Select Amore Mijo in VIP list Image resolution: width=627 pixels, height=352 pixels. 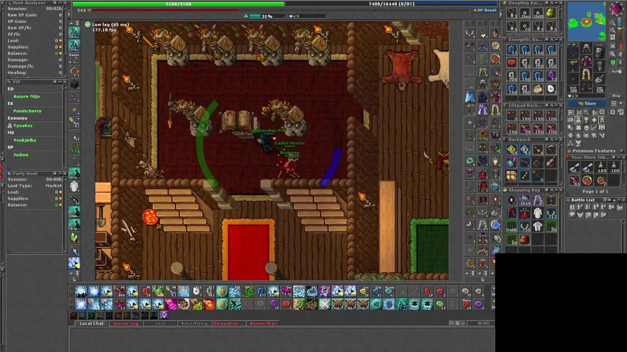pos(26,96)
